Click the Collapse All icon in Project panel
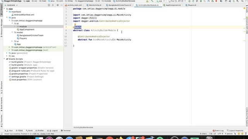248x139 pixels. (x=53, y=5)
